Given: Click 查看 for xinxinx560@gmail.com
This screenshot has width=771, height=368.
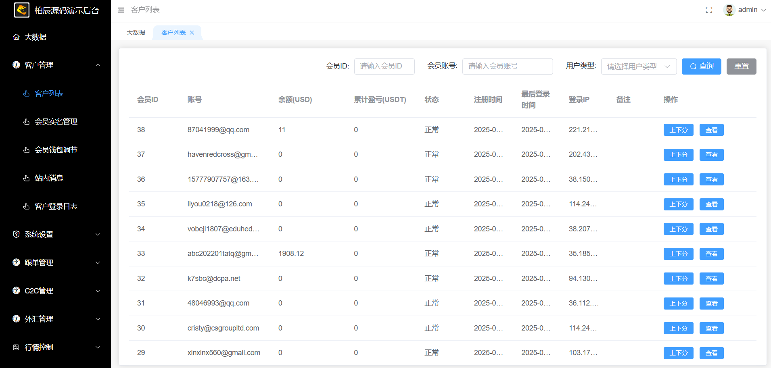Looking at the screenshot, I should click(712, 353).
